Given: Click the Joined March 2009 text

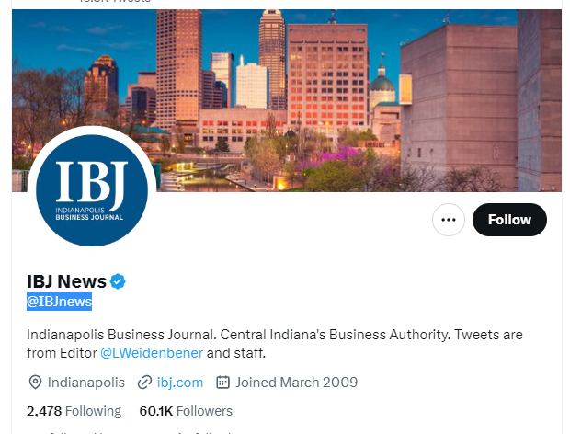Looking at the screenshot, I should tap(297, 383).
